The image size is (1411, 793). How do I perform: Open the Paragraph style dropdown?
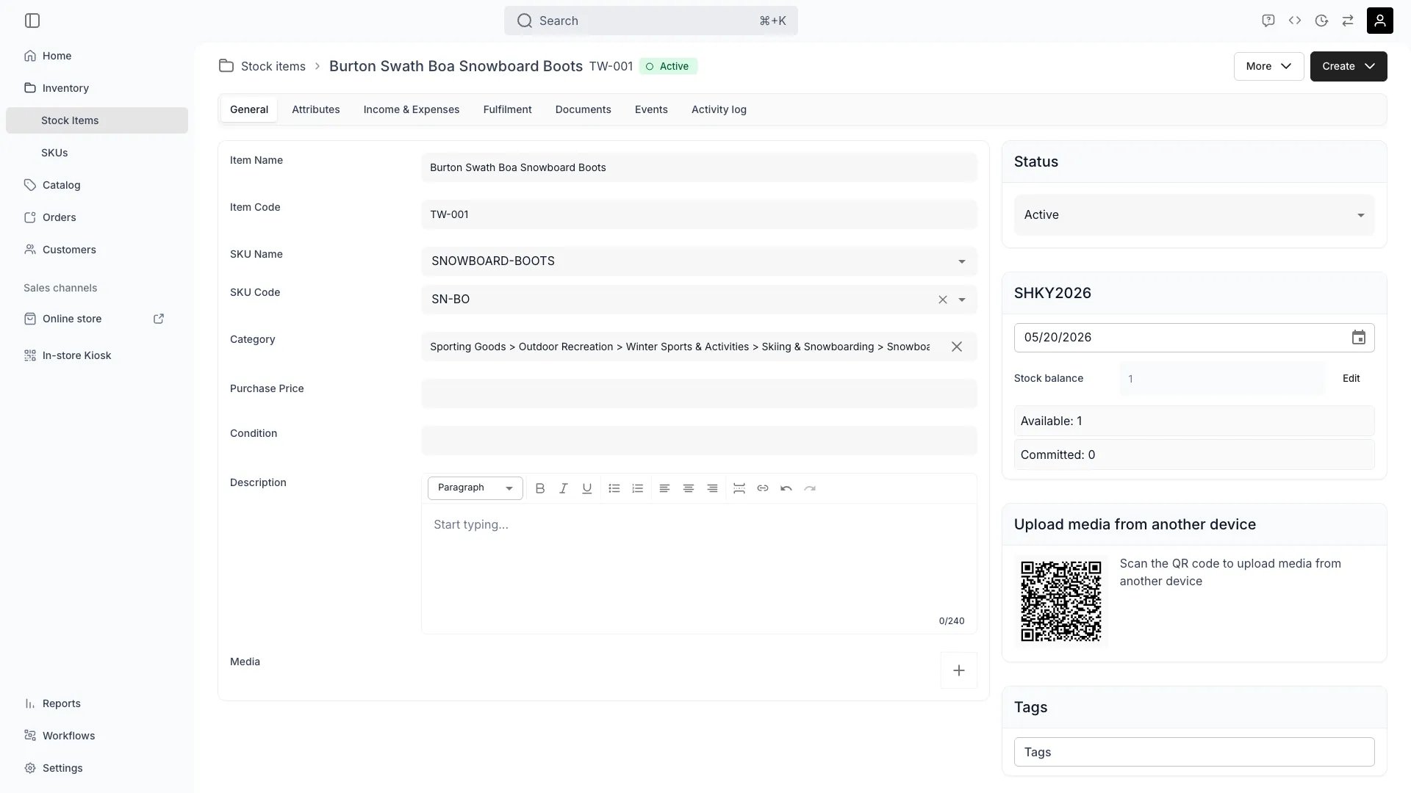click(x=475, y=488)
